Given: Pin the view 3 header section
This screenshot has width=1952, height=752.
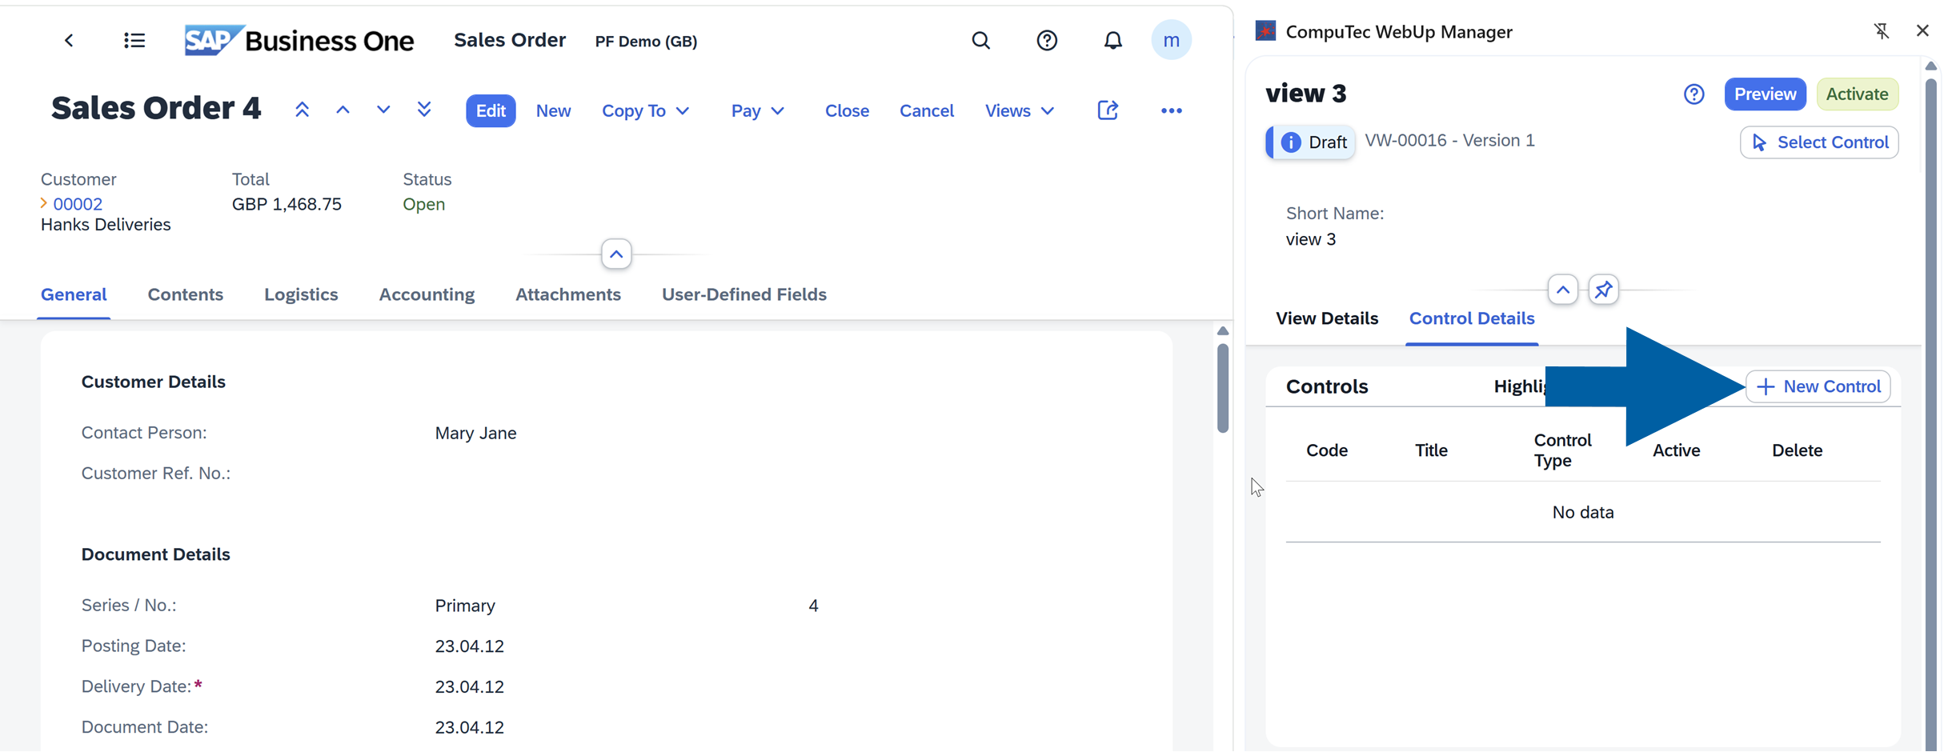Looking at the screenshot, I should click(1603, 290).
